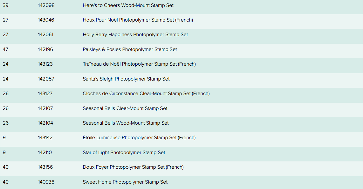Click item number 142104
Viewport: 363px width, 189px height.
[x=45, y=123]
